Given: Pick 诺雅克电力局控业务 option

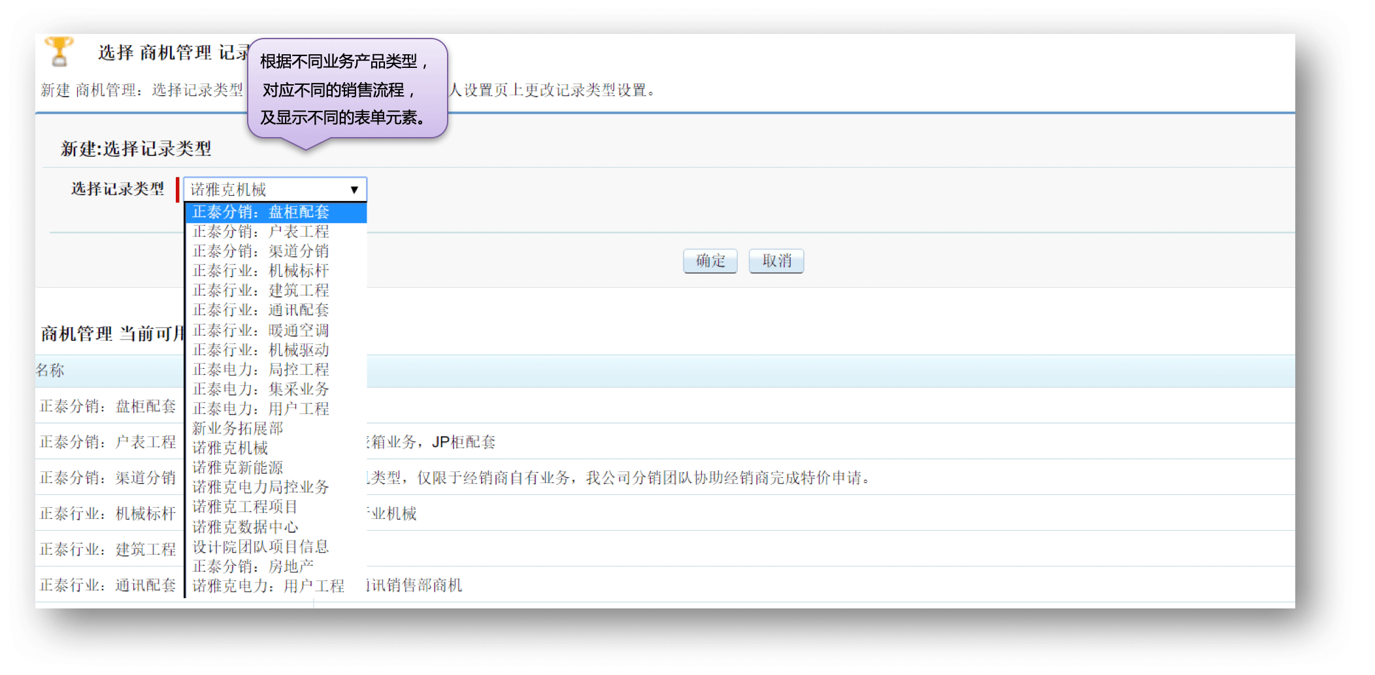Looking at the screenshot, I should point(276,487).
